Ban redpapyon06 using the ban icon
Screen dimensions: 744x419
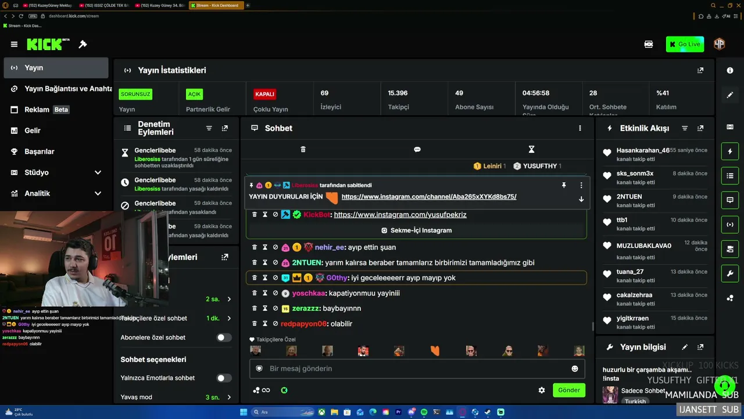click(x=276, y=324)
